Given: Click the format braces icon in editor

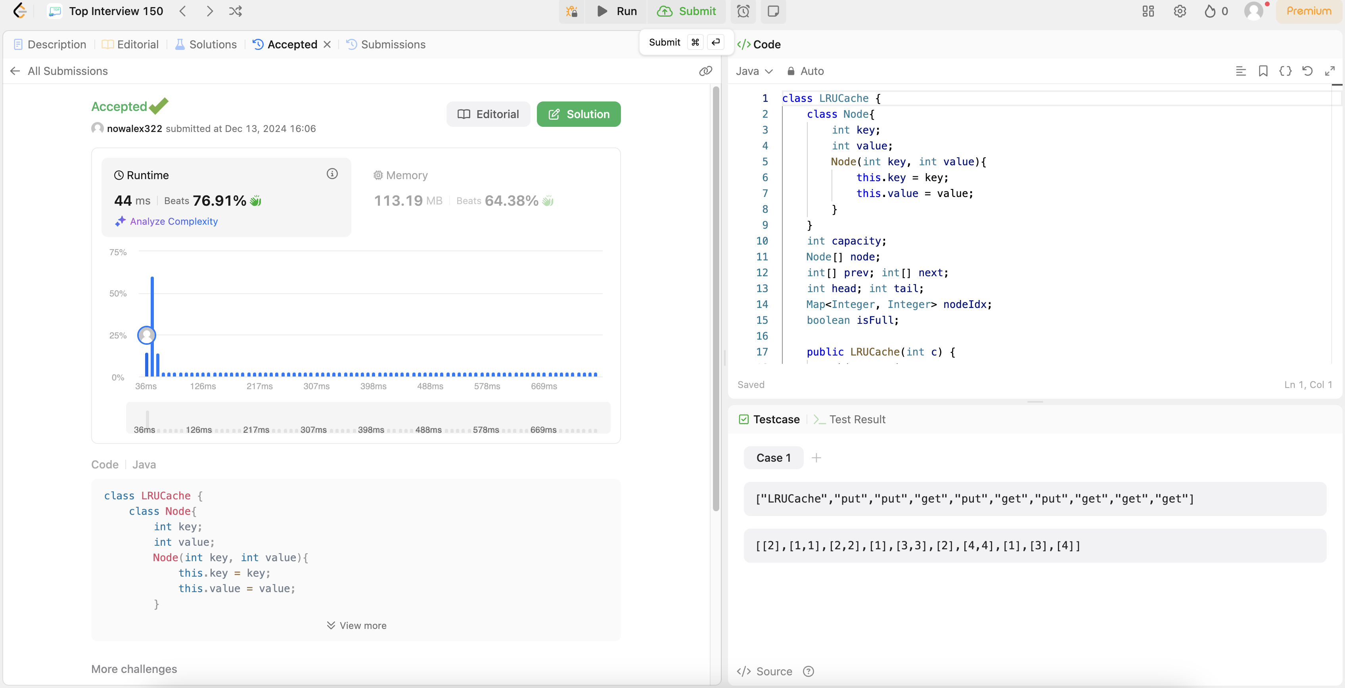Looking at the screenshot, I should point(1285,71).
